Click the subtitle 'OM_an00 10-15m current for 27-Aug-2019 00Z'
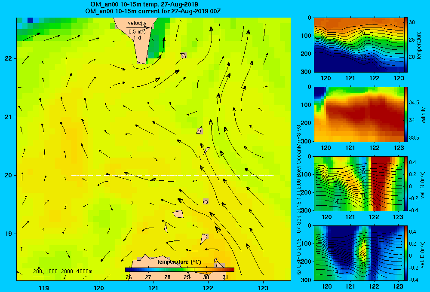Image resolution: width=430 pixels, height=292 pixels. [x=153, y=11]
